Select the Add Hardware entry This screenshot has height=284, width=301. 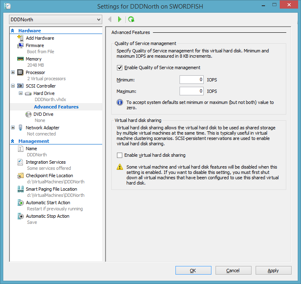pyautogui.click(x=40, y=38)
